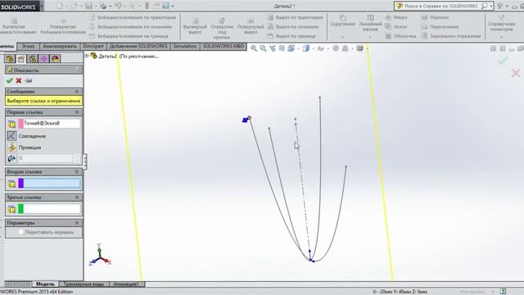
Task: Click Previous View icon
Action: point(273,48)
